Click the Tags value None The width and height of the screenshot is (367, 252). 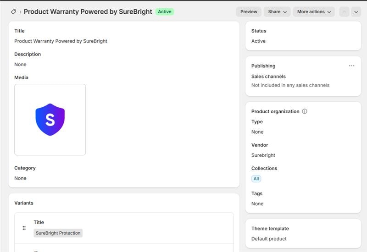[x=257, y=204]
